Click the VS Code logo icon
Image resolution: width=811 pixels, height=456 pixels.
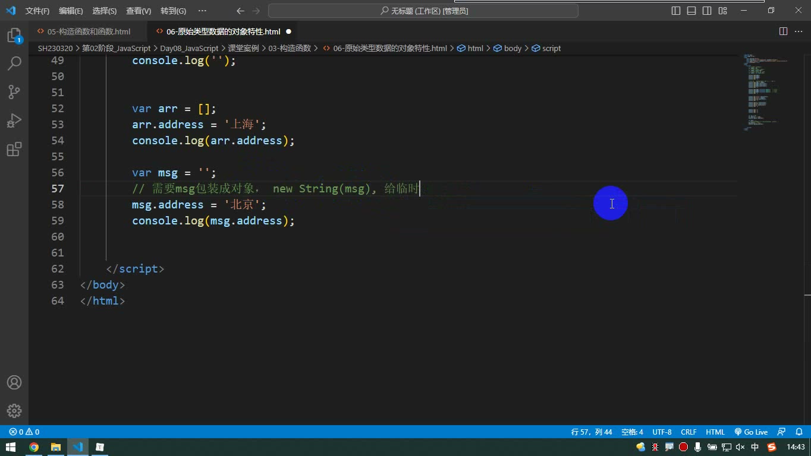[11, 11]
